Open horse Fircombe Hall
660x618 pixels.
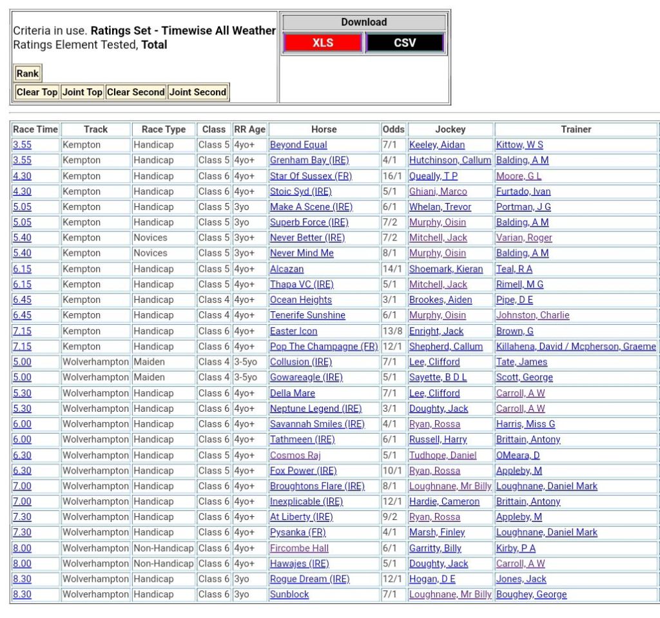click(299, 548)
